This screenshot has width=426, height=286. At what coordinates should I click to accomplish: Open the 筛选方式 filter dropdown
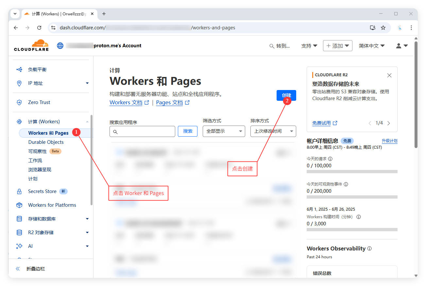tap(224, 131)
